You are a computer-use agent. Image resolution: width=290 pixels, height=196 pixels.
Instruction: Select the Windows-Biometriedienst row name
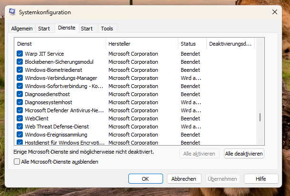coord(53,70)
